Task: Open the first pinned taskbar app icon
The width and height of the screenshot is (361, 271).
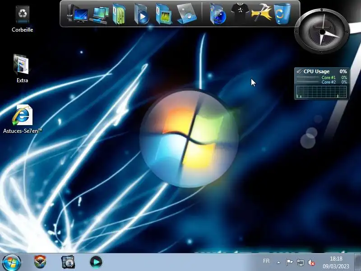Action: [x=40, y=262]
